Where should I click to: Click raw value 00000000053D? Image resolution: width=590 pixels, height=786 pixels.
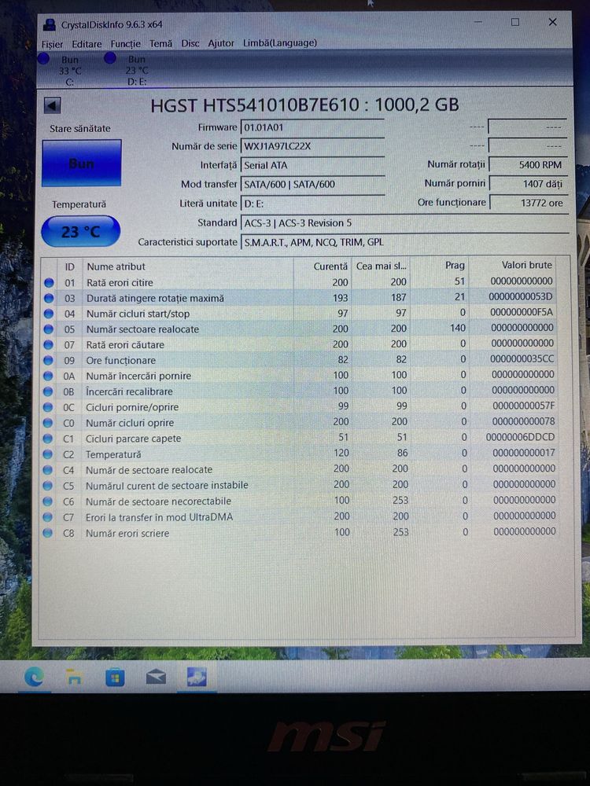(520, 297)
